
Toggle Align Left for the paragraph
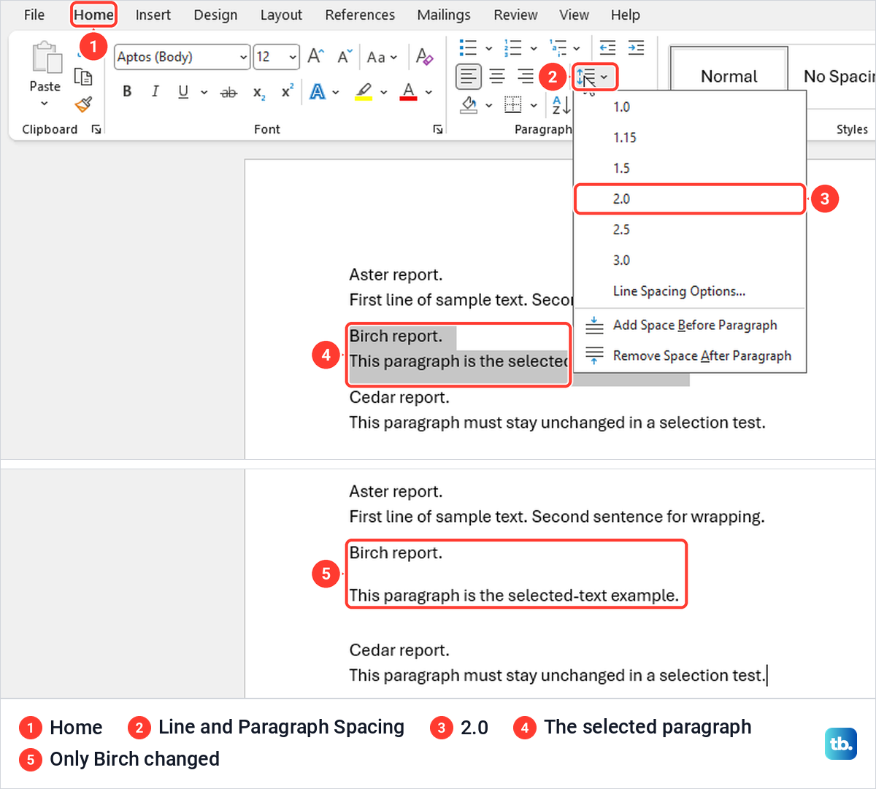pyautogui.click(x=469, y=76)
